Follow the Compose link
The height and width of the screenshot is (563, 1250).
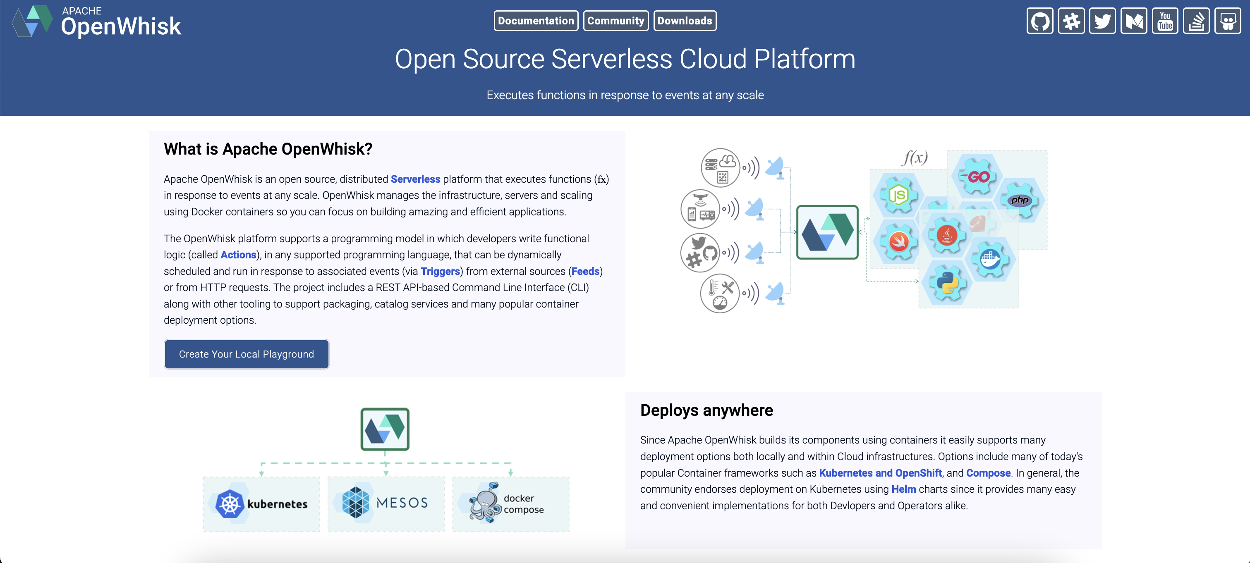[x=988, y=473]
